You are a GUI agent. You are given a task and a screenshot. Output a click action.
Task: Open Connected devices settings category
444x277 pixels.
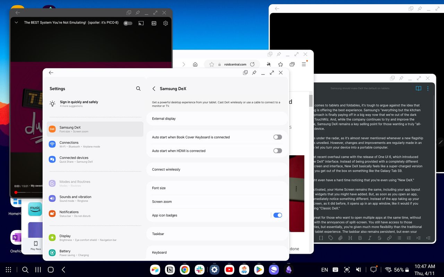click(95, 159)
